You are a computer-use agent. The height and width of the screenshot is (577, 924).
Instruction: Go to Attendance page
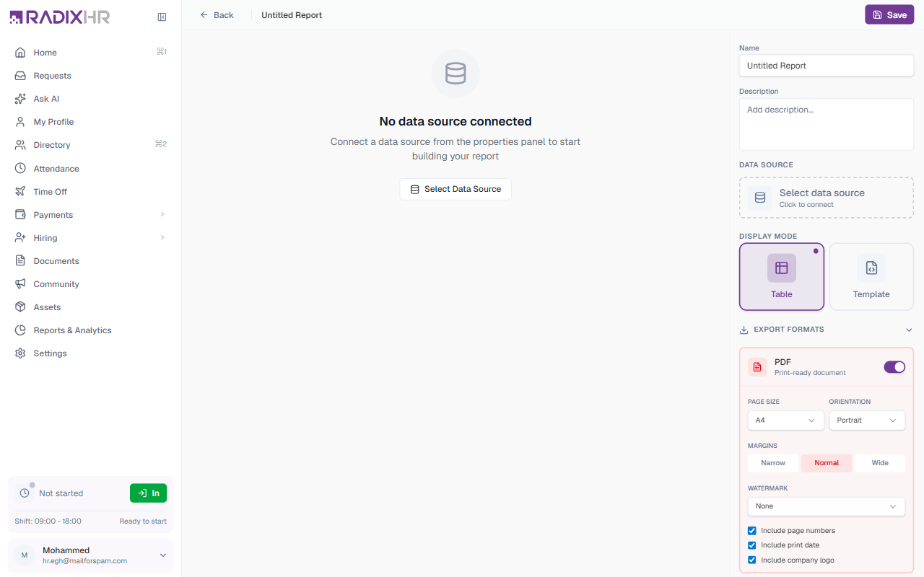90,168
